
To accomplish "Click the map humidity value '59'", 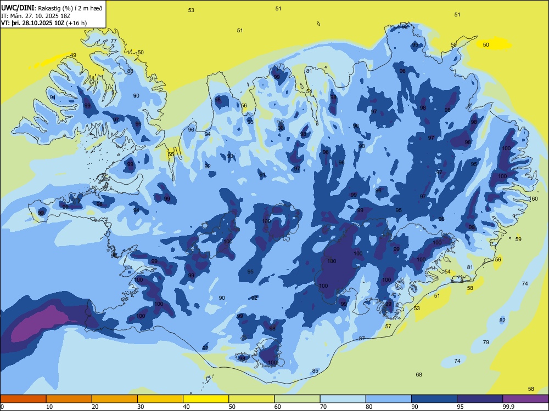I will click(x=519, y=239).
